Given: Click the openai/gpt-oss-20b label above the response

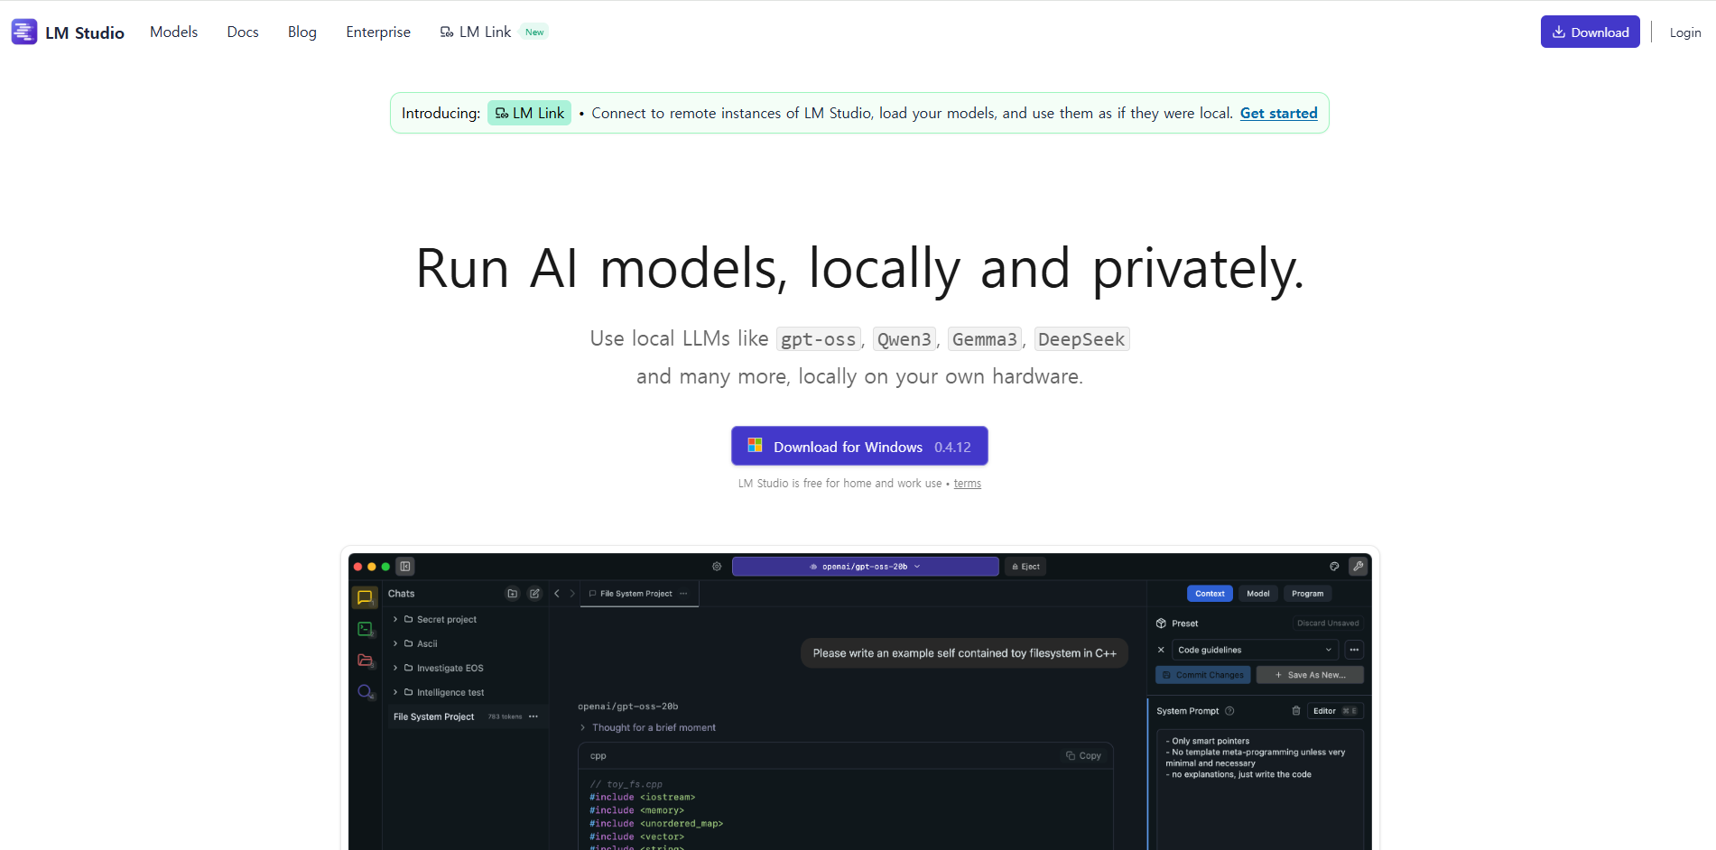Looking at the screenshot, I should [628, 707].
